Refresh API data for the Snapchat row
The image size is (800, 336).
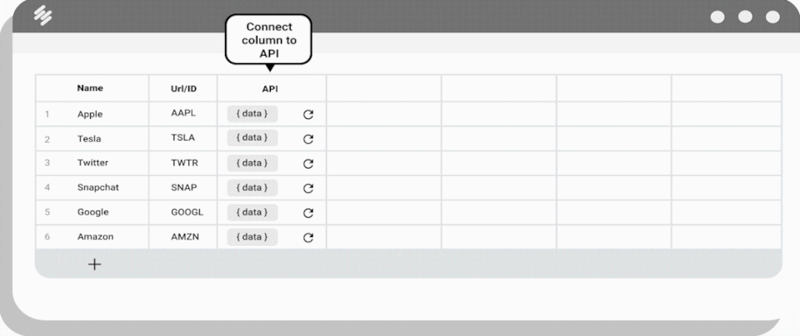(x=308, y=188)
